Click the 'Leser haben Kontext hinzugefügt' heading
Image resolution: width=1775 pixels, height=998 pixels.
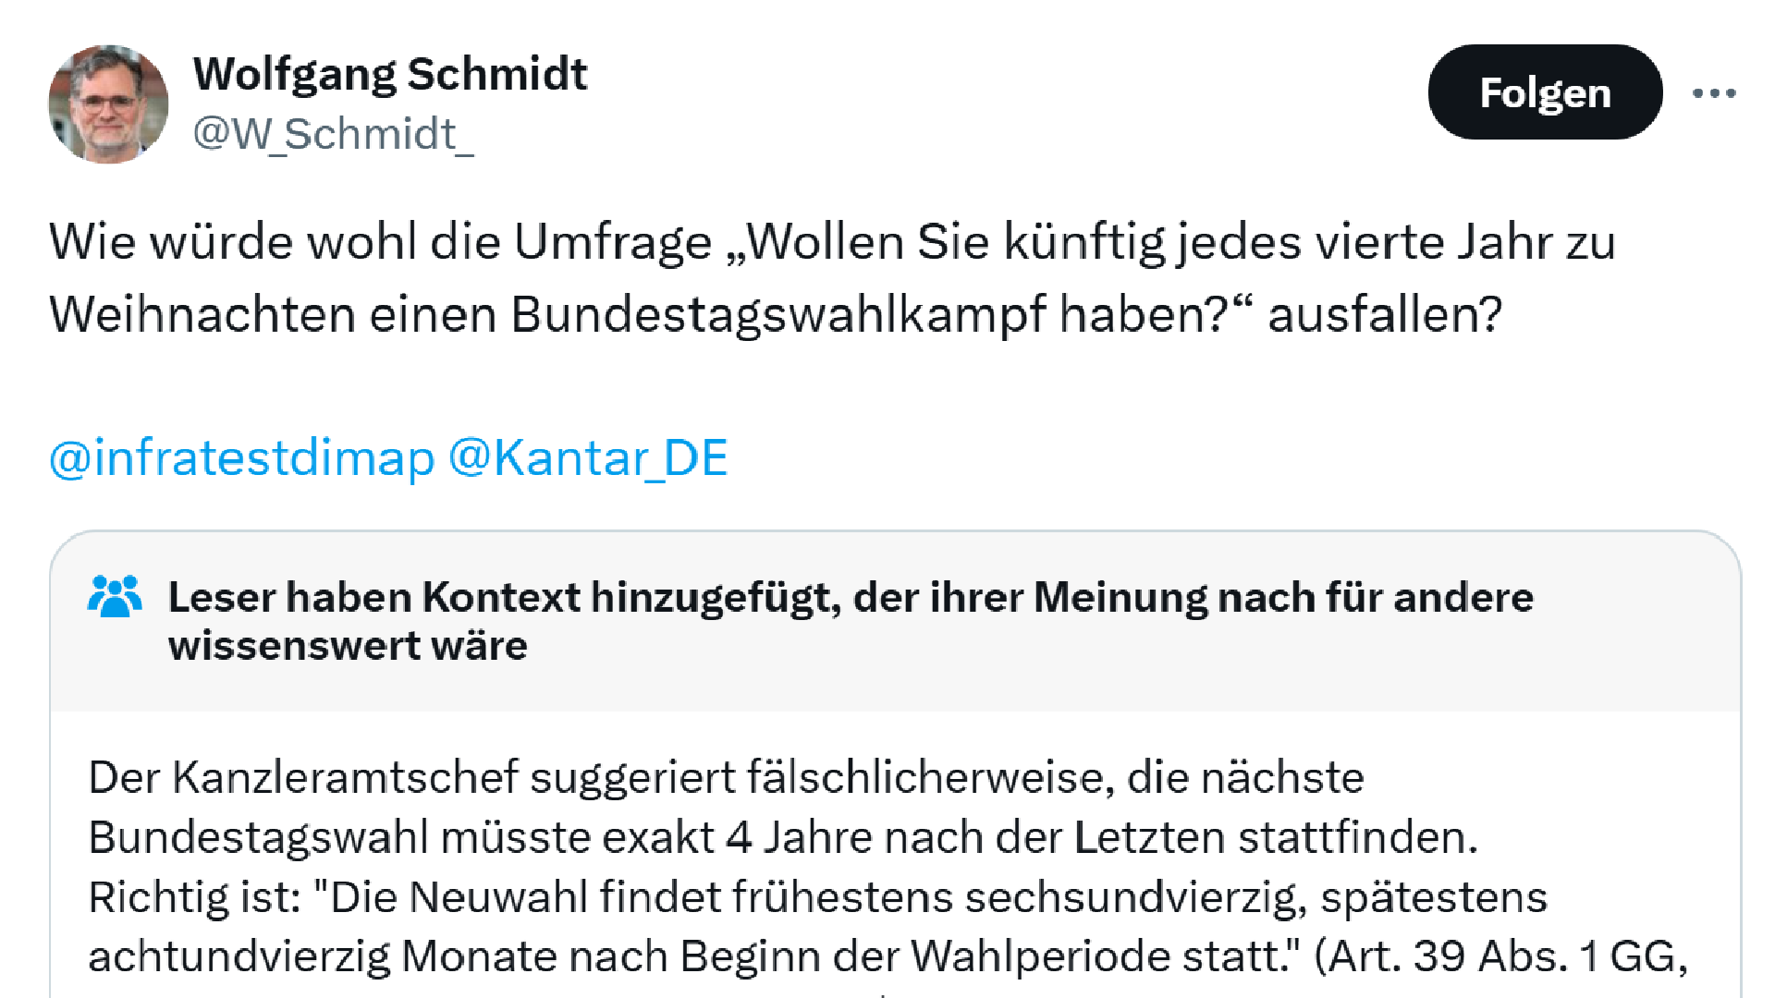coord(851,597)
